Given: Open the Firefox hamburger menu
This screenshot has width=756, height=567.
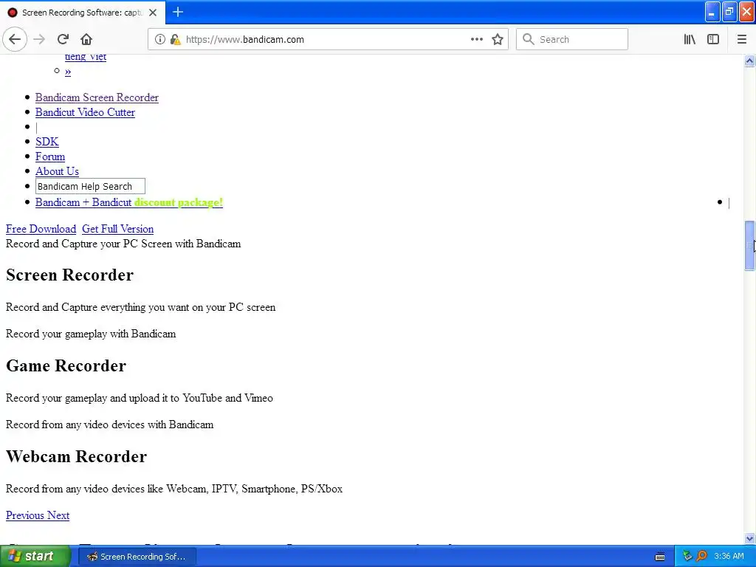Looking at the screenshot, I should 741,39.
